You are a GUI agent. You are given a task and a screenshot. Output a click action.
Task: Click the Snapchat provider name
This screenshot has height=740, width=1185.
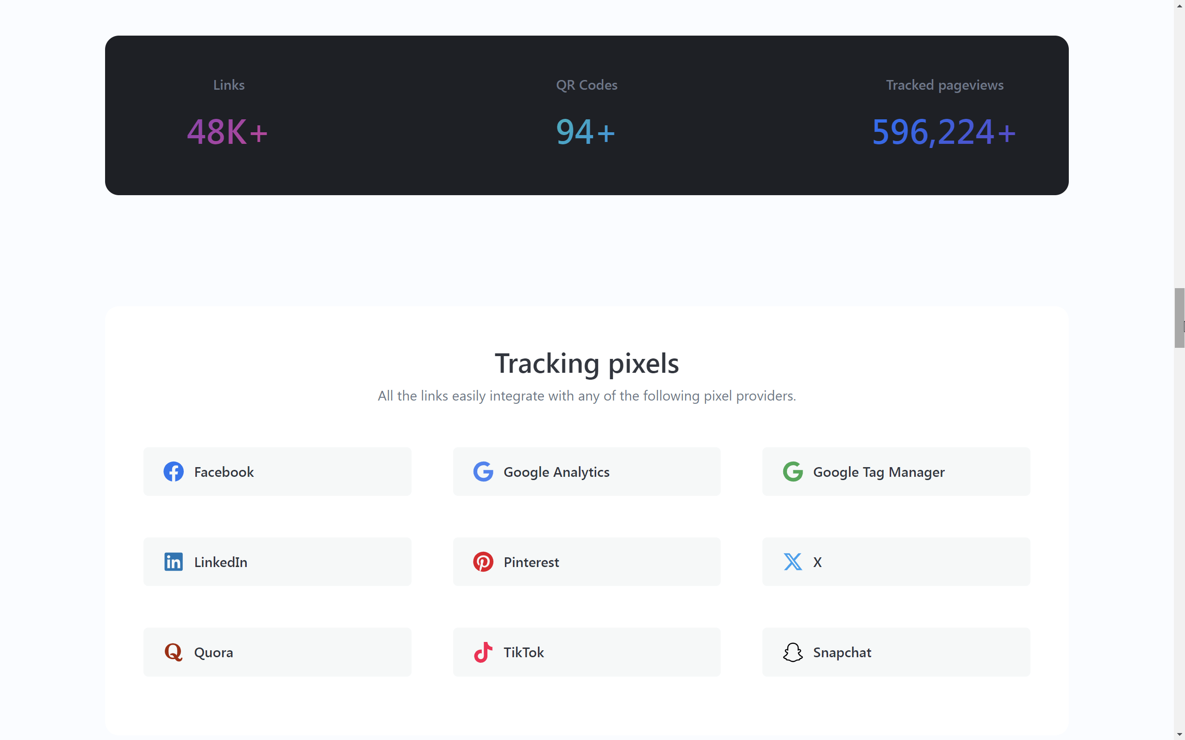click(842, 653)
